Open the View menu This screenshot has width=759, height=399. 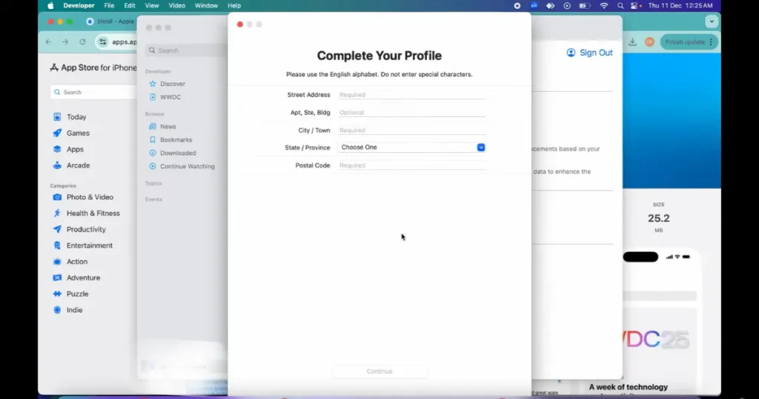coord(151,6)
